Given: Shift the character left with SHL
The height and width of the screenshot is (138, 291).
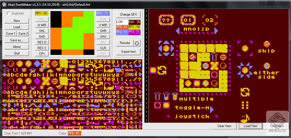Looking at the screenshot, I should click(x=42, y=31).
